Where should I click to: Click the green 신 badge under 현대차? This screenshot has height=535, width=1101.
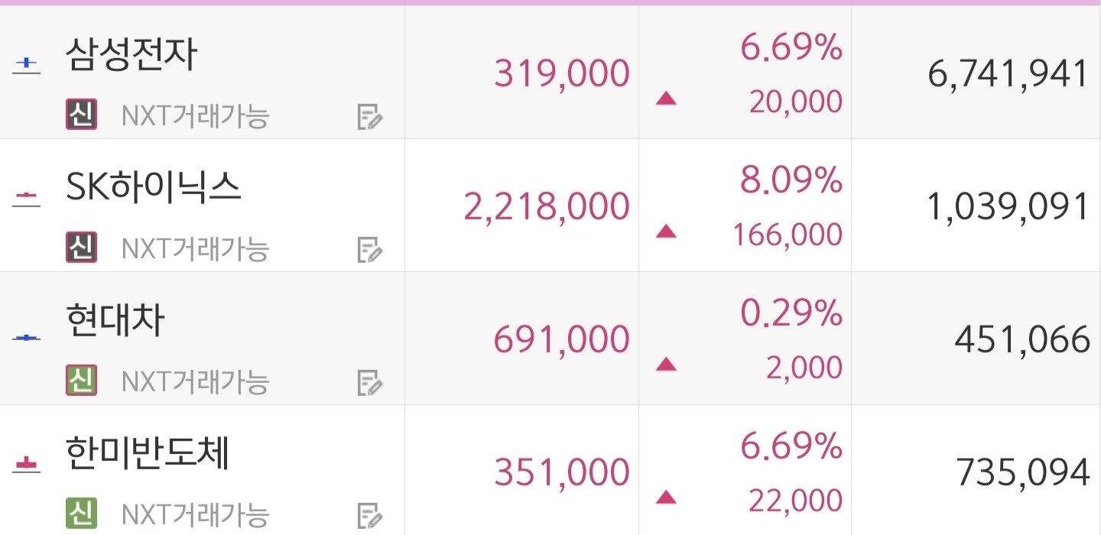81,381
